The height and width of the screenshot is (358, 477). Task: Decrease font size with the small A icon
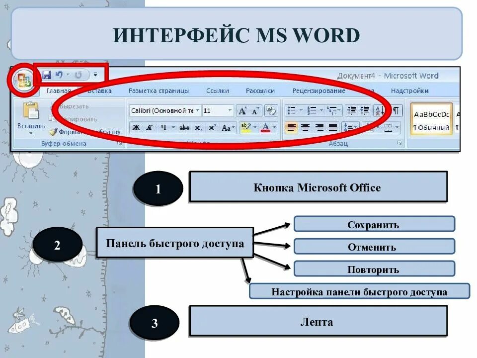click(x=255, y=110)
